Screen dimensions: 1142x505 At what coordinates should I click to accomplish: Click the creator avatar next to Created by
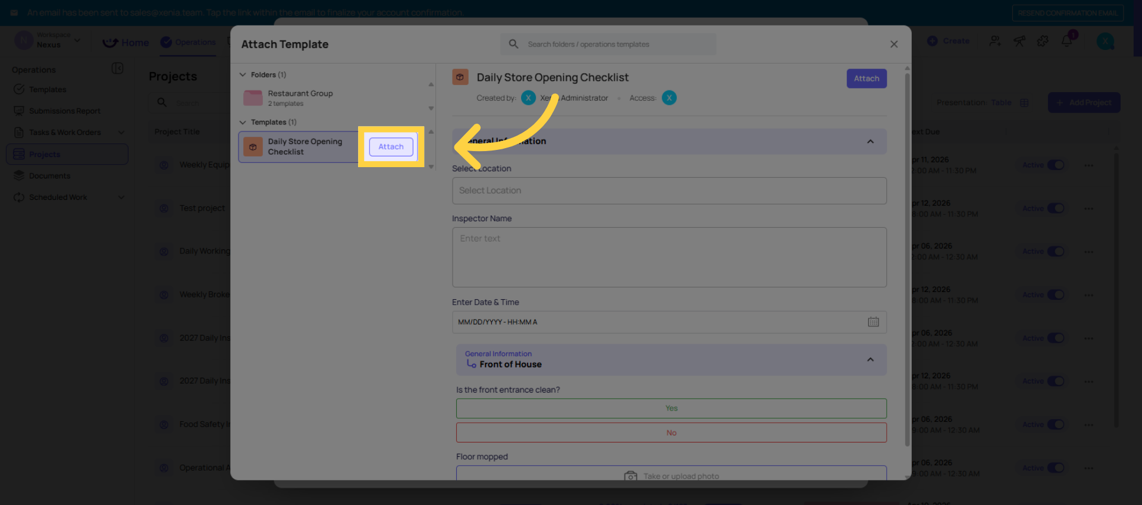(x=528, y=98)
